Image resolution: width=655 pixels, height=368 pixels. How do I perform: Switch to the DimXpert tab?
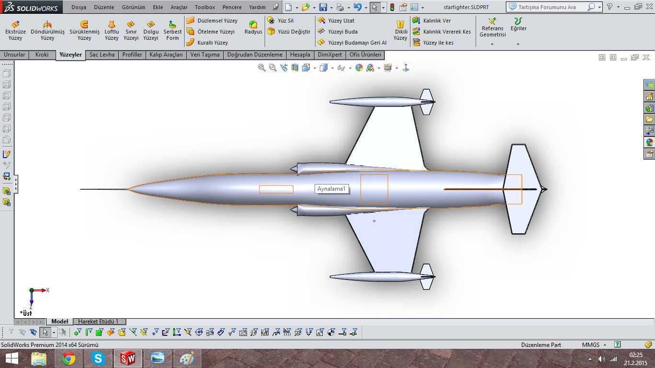click(x=330, y=55)
